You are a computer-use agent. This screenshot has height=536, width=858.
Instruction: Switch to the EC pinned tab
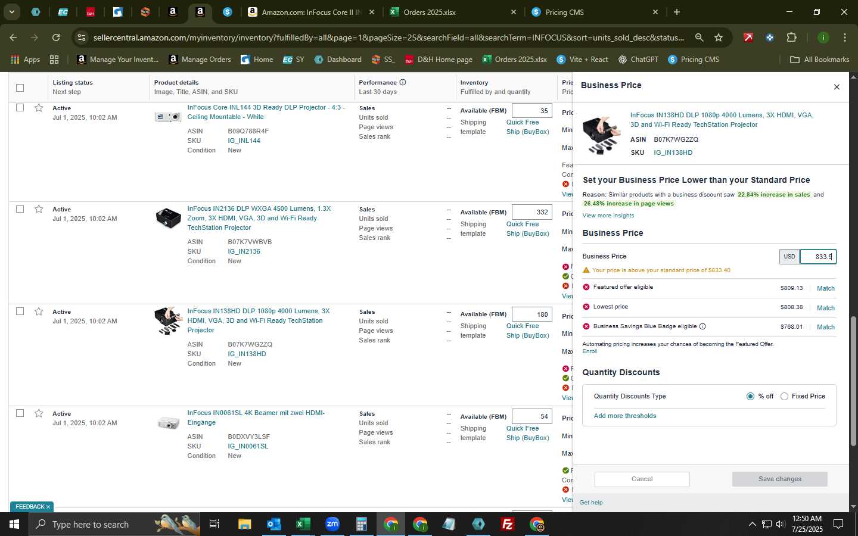(x=63, y=12)
